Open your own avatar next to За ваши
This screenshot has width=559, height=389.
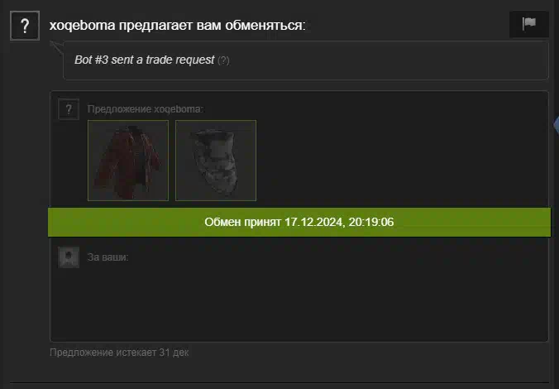point(69,257)
